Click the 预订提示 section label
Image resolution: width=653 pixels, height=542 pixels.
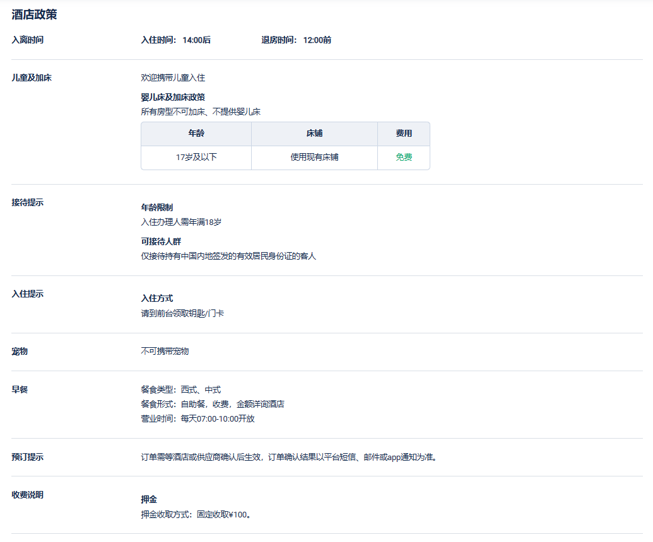pos(28,458)
